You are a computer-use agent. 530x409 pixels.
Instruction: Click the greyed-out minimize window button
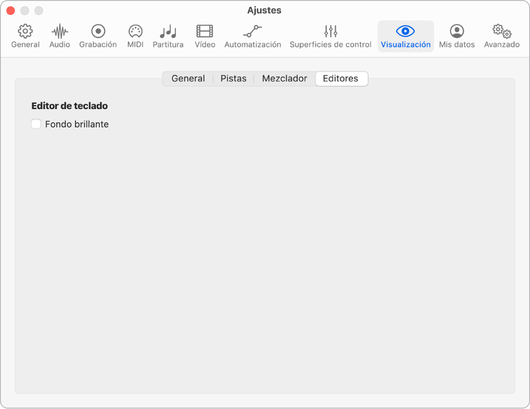point(25,11)
